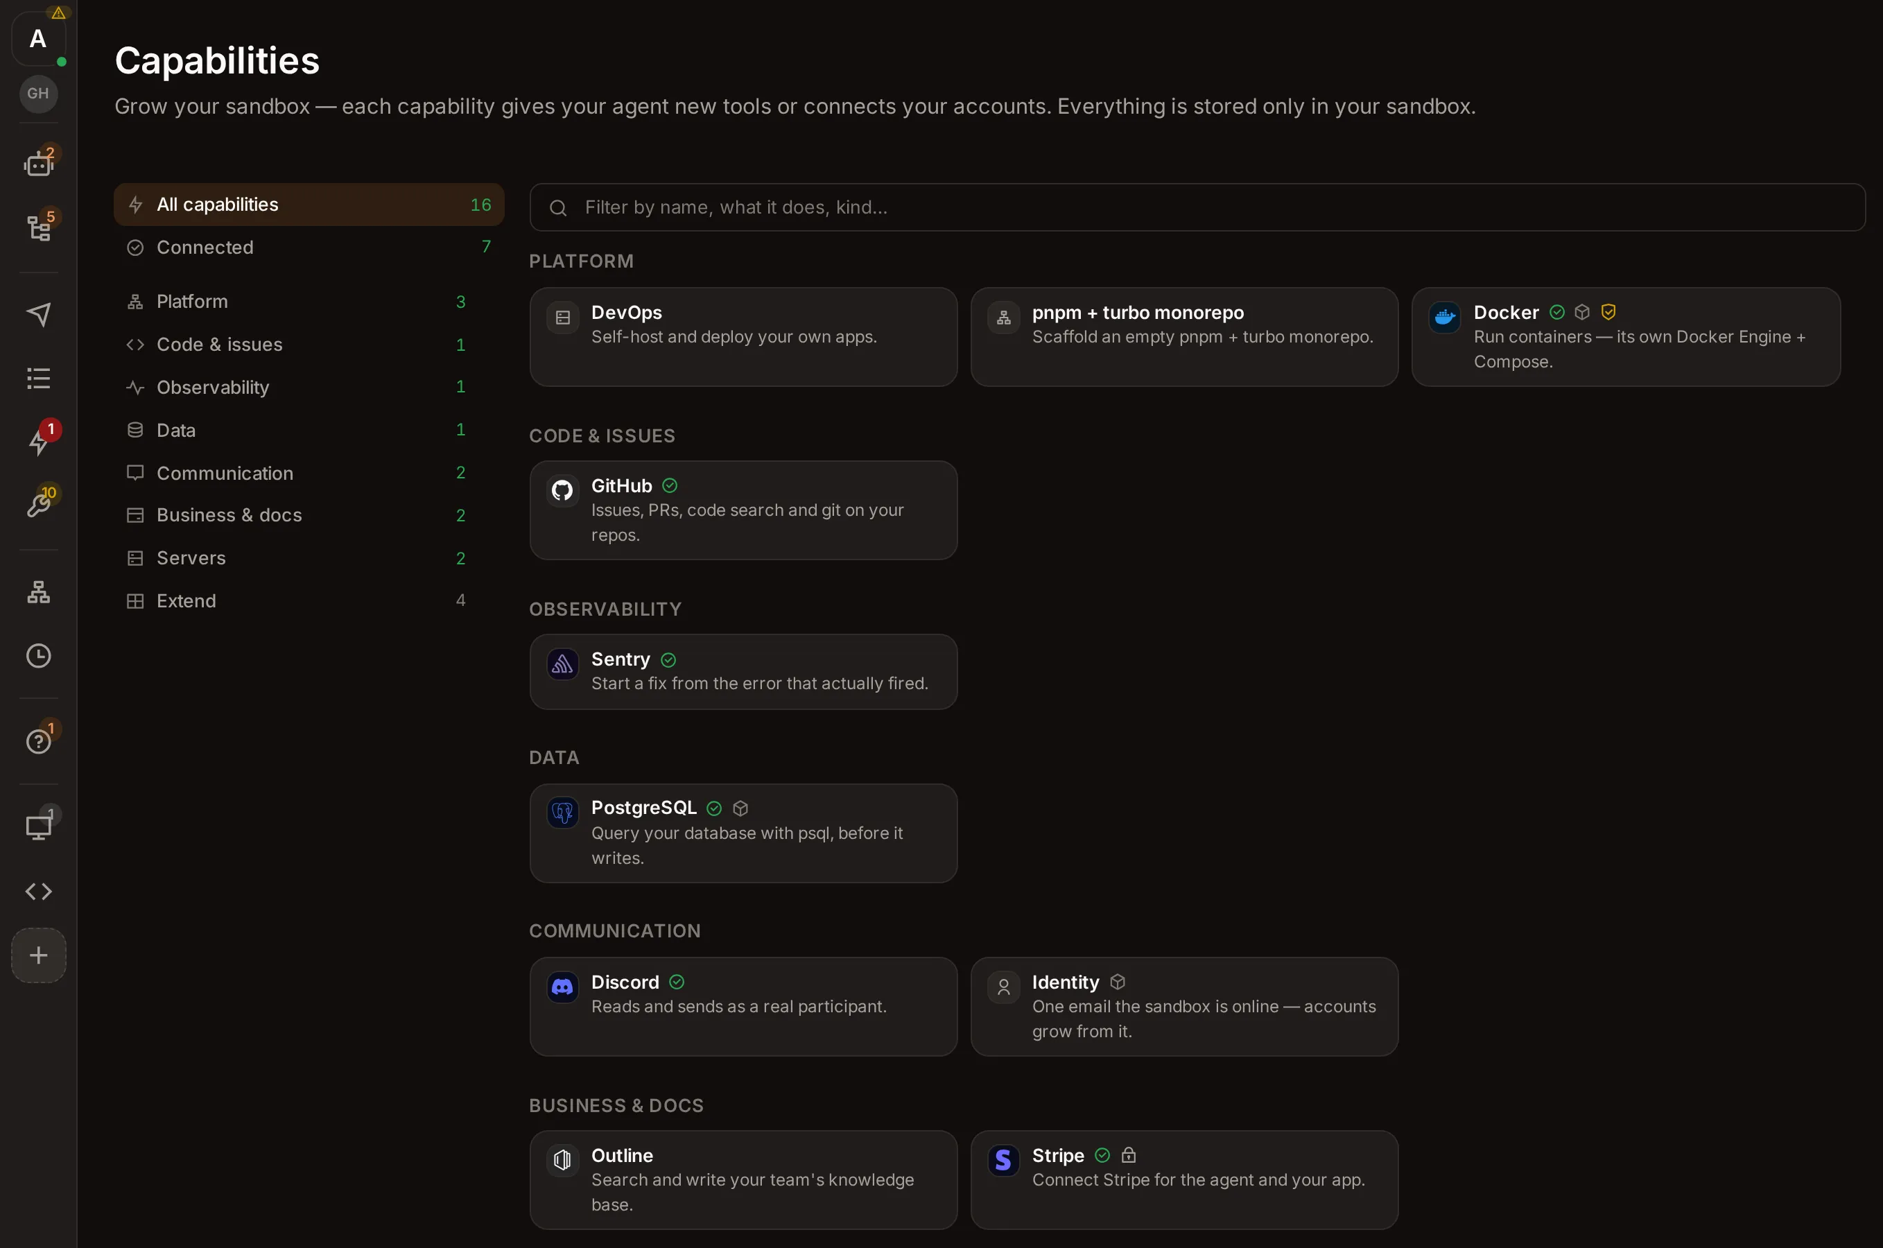Click the Sentry logo icon
Screen dimensions: 1883x1248
click(x=563, y=664)
